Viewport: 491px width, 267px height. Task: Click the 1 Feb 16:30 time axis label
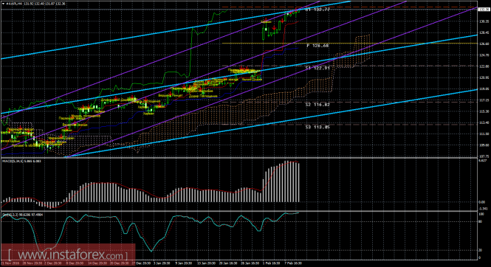[272, 263]
